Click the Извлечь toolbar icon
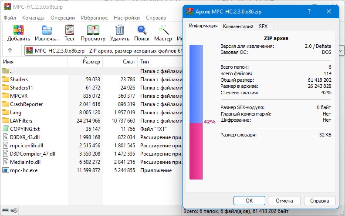Image resolution: width=345 pixels, height=216 pixels. (x=47, y=30)
